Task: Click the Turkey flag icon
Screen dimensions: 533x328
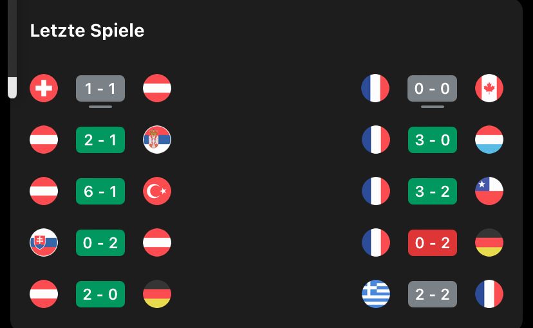Action: (157, 191)
